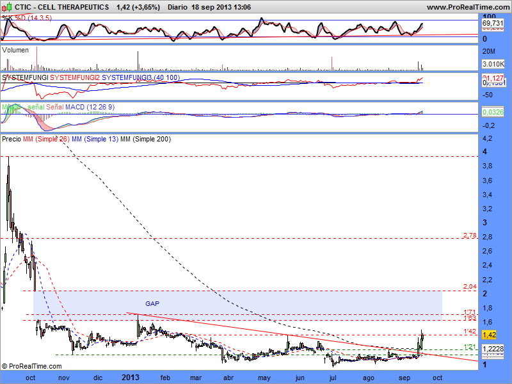Click the GAP annotation text
Screen dimensions: 512x384
[x=152, y=303]
